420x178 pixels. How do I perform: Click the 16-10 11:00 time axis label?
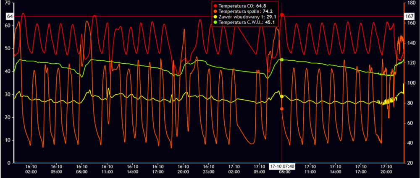(108, 169)
